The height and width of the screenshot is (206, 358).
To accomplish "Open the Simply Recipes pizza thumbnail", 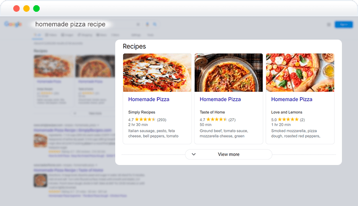I will tap(157, 73).
